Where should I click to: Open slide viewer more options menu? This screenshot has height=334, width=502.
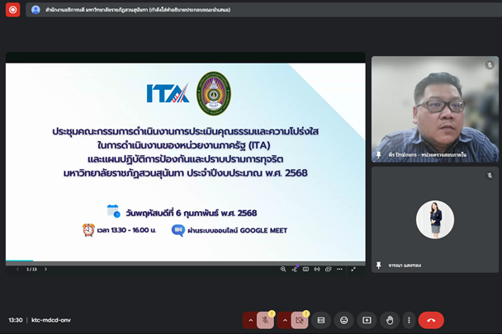point(340,269)
